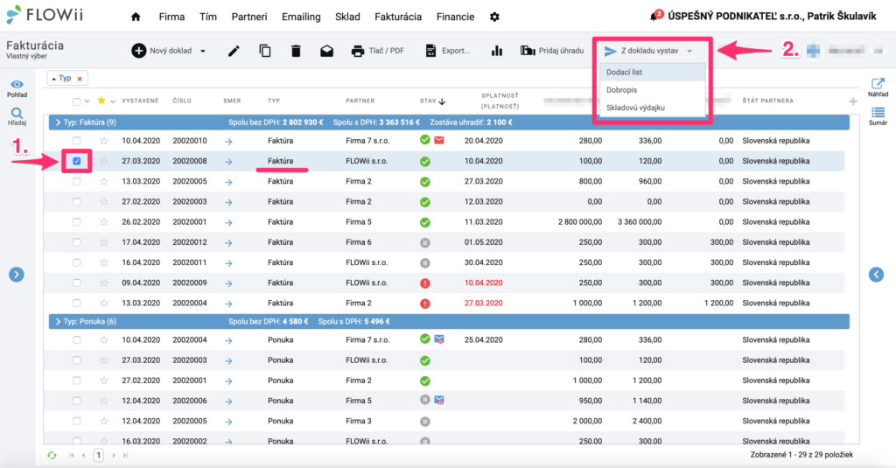Viewport: 896px width, 468px height.
Task: Click the FLOWii logo
Action: tap(45, 15)
